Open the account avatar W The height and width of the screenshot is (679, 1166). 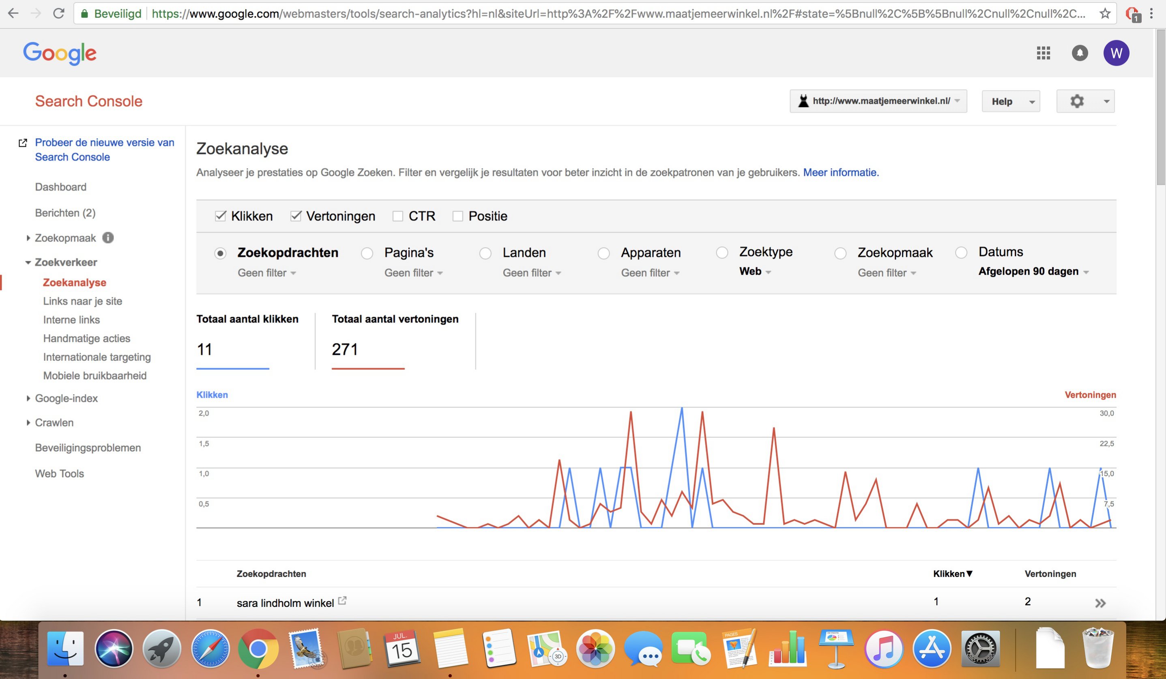(x=1116, y=53)
